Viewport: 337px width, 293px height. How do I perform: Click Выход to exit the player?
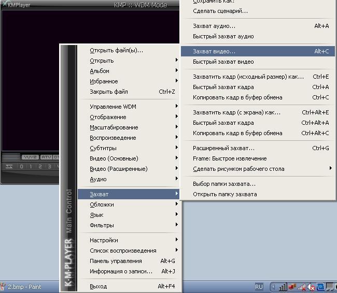(x=99, y=286)
